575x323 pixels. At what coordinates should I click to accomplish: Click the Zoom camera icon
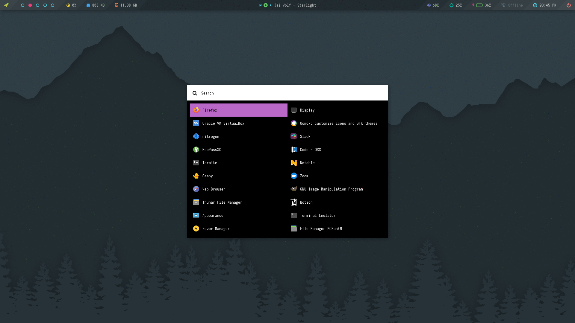pyautogui.click(x=293, y=176)
